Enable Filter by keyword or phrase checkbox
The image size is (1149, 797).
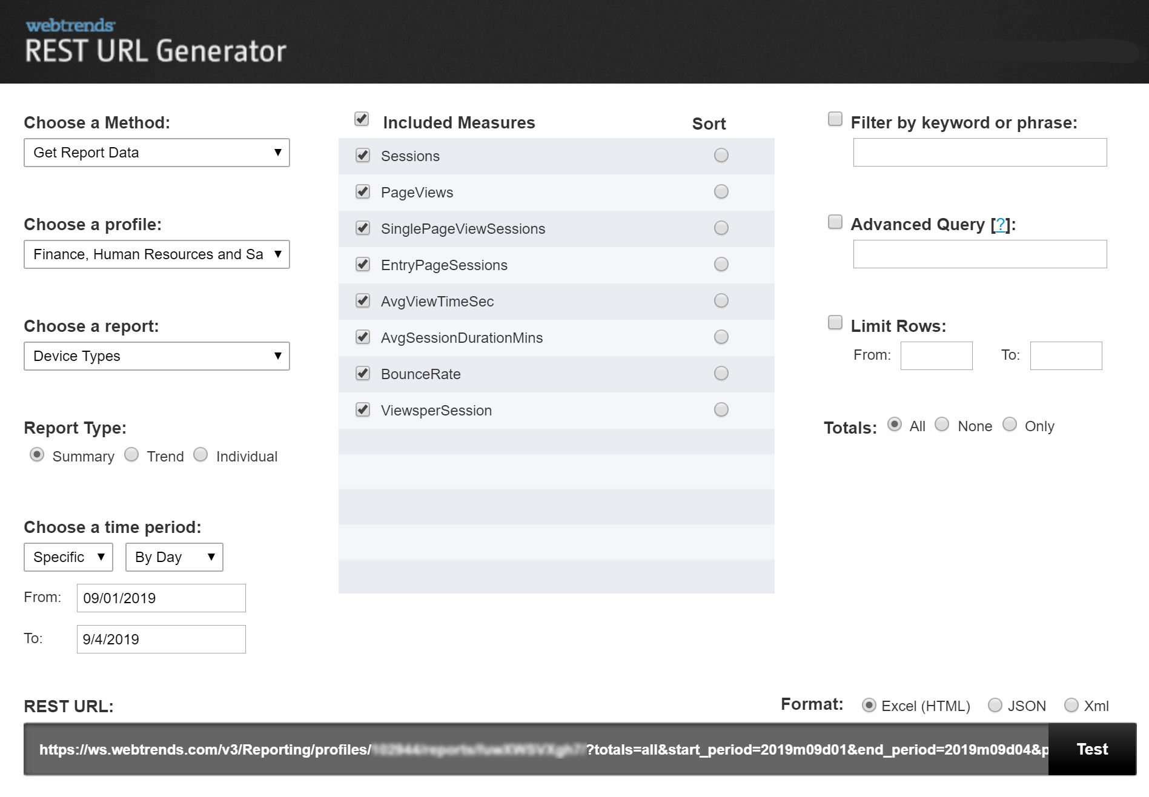tap(835, 119)
